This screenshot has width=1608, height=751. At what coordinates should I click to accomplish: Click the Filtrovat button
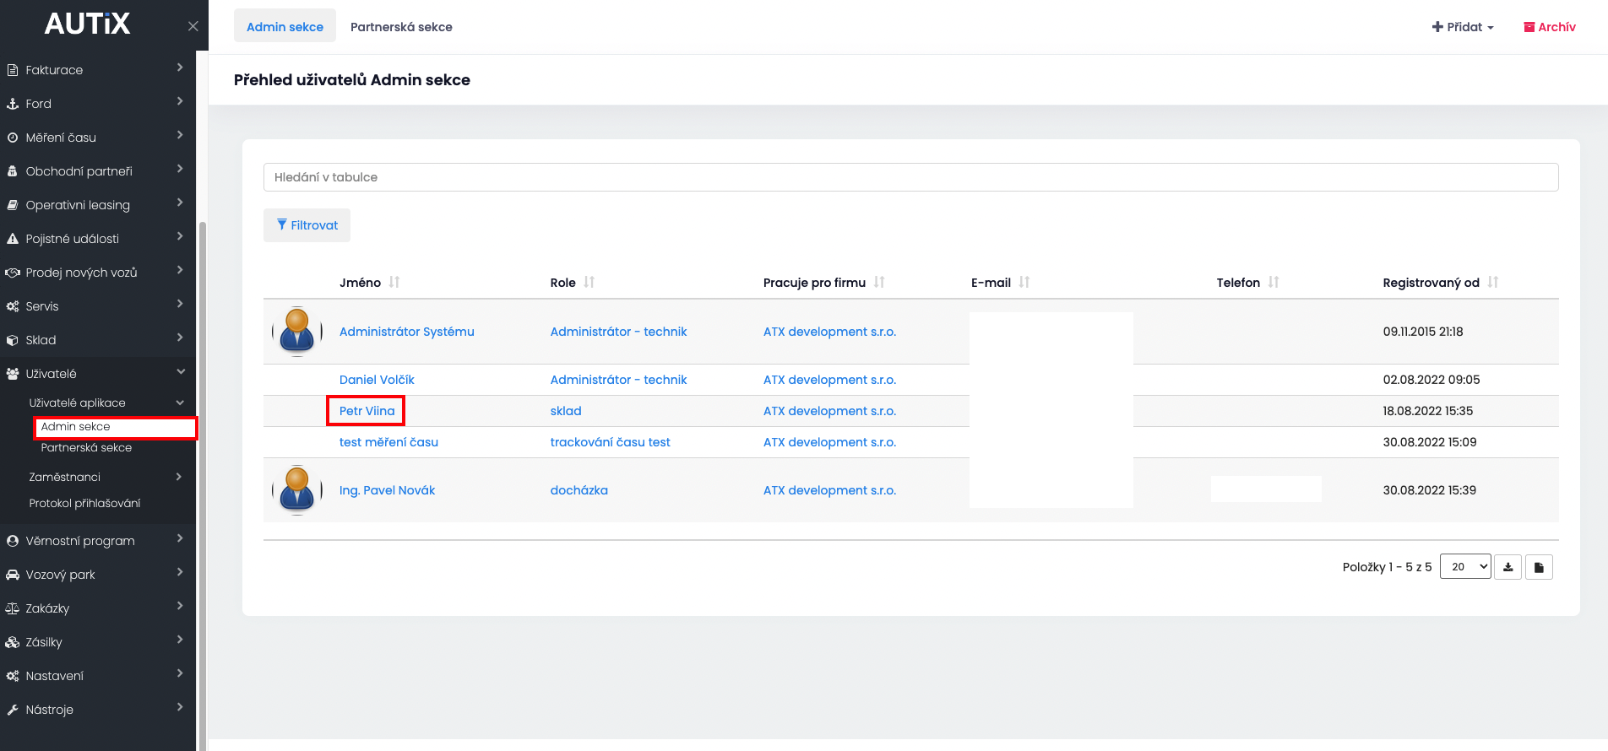click(307, 225)
